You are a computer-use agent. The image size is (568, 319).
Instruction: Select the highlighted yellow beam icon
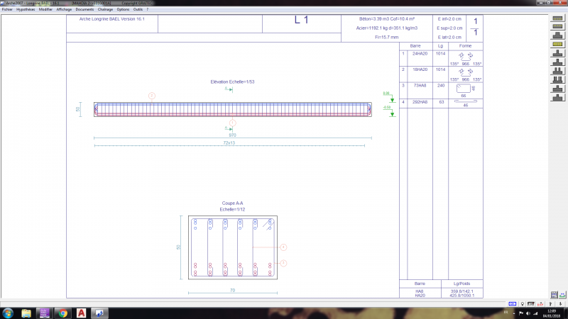pos(557,44)
